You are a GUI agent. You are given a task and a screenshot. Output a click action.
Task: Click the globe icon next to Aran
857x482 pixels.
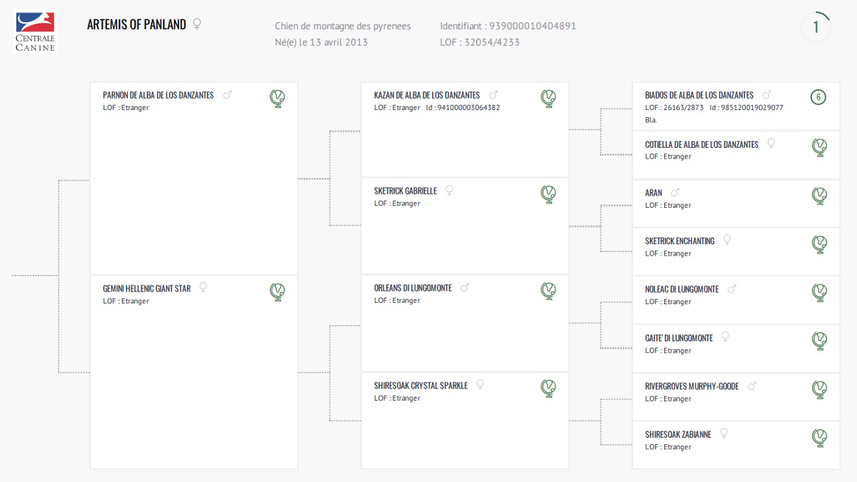pos(820,196)
